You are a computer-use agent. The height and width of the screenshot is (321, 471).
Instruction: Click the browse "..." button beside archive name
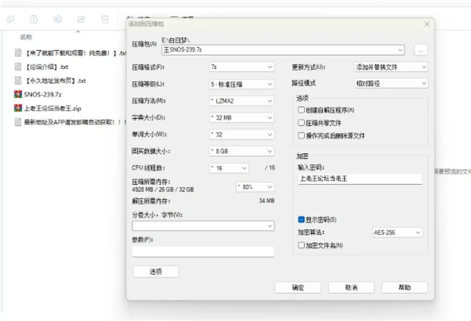click(x=421, y=50)
